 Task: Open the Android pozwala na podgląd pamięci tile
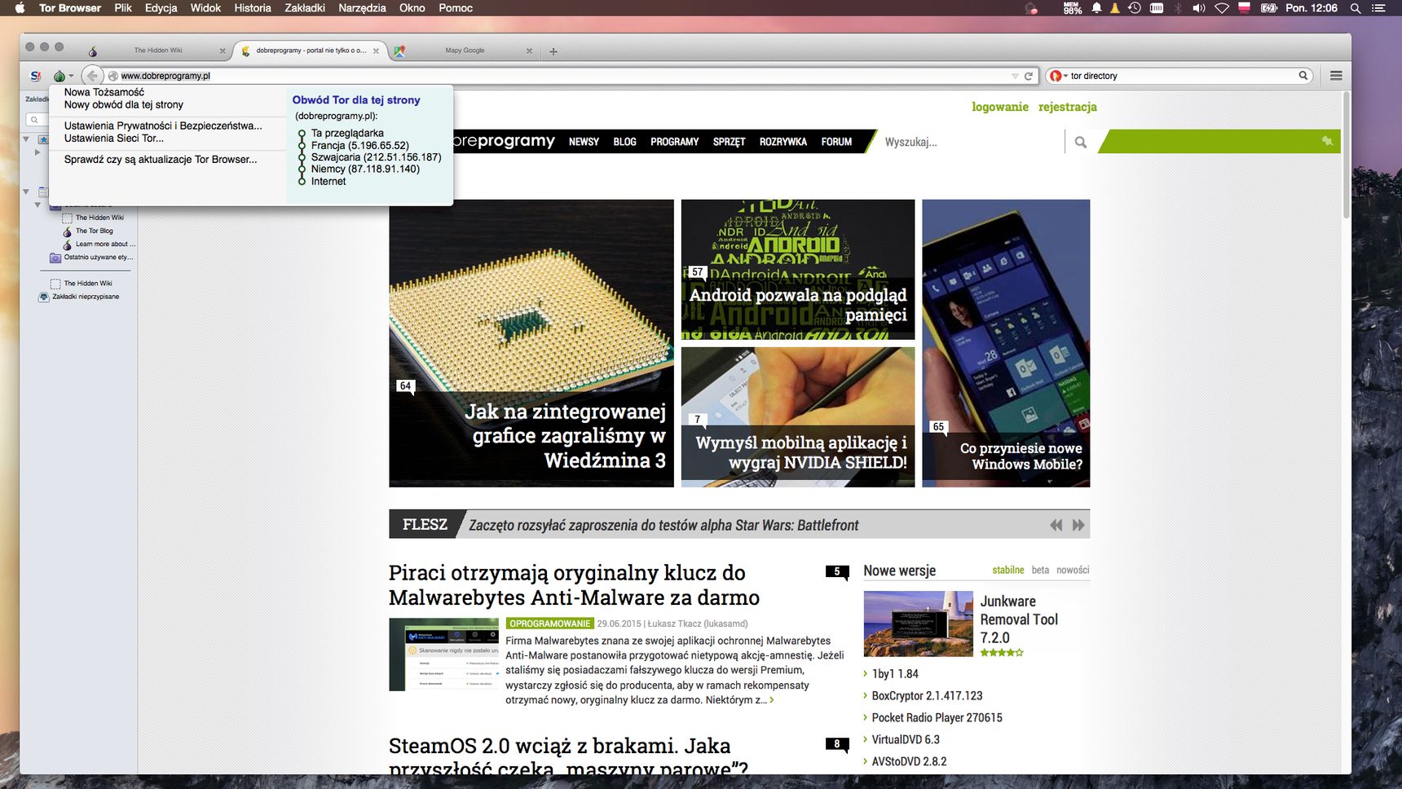point(798,270)
